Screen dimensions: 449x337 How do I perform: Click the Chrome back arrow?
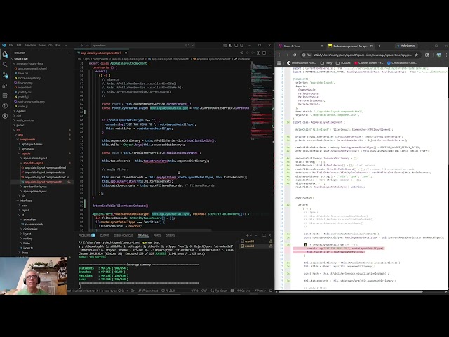(279, 55)
